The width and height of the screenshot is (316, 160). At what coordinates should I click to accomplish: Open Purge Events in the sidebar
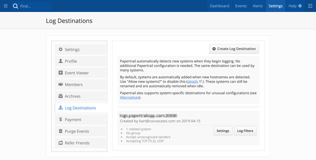[81, 131]
